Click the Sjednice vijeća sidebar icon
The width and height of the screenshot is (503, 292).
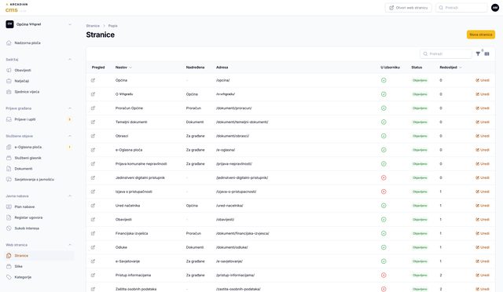click(9, 92)
